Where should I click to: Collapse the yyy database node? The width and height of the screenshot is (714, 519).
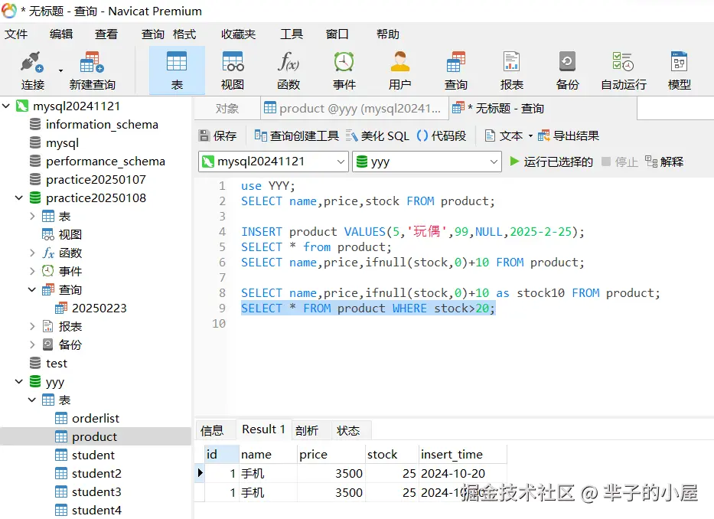point(19,381)
